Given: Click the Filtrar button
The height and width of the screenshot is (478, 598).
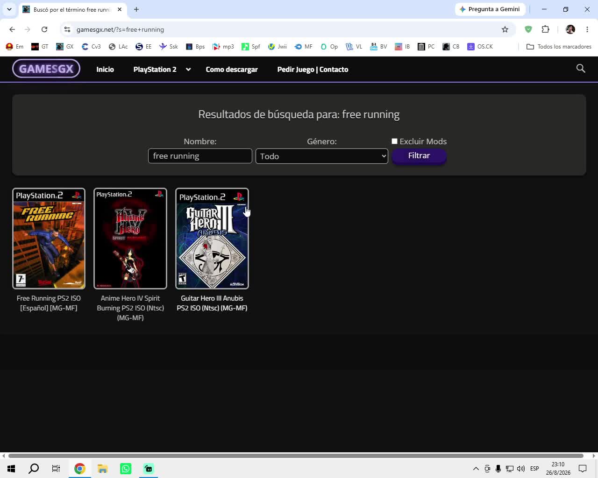Looking at the screenshot, I should [419, 155].
